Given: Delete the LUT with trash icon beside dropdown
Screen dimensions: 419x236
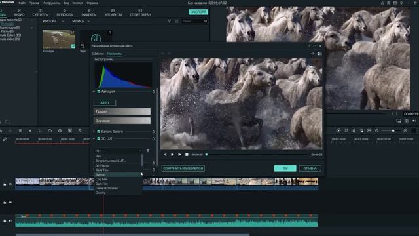Looking at the screenshot, I should click(148, 151).
